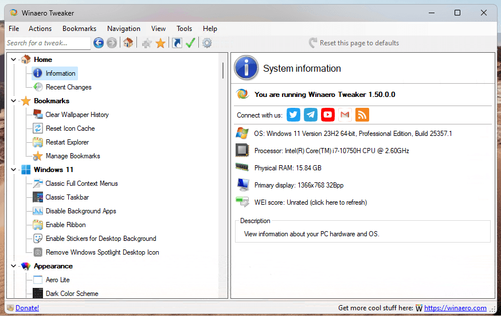Click the green checkmark toolbar icon
Image resolution: width=501 pixels, height=316 pixels.
[190, 43]
